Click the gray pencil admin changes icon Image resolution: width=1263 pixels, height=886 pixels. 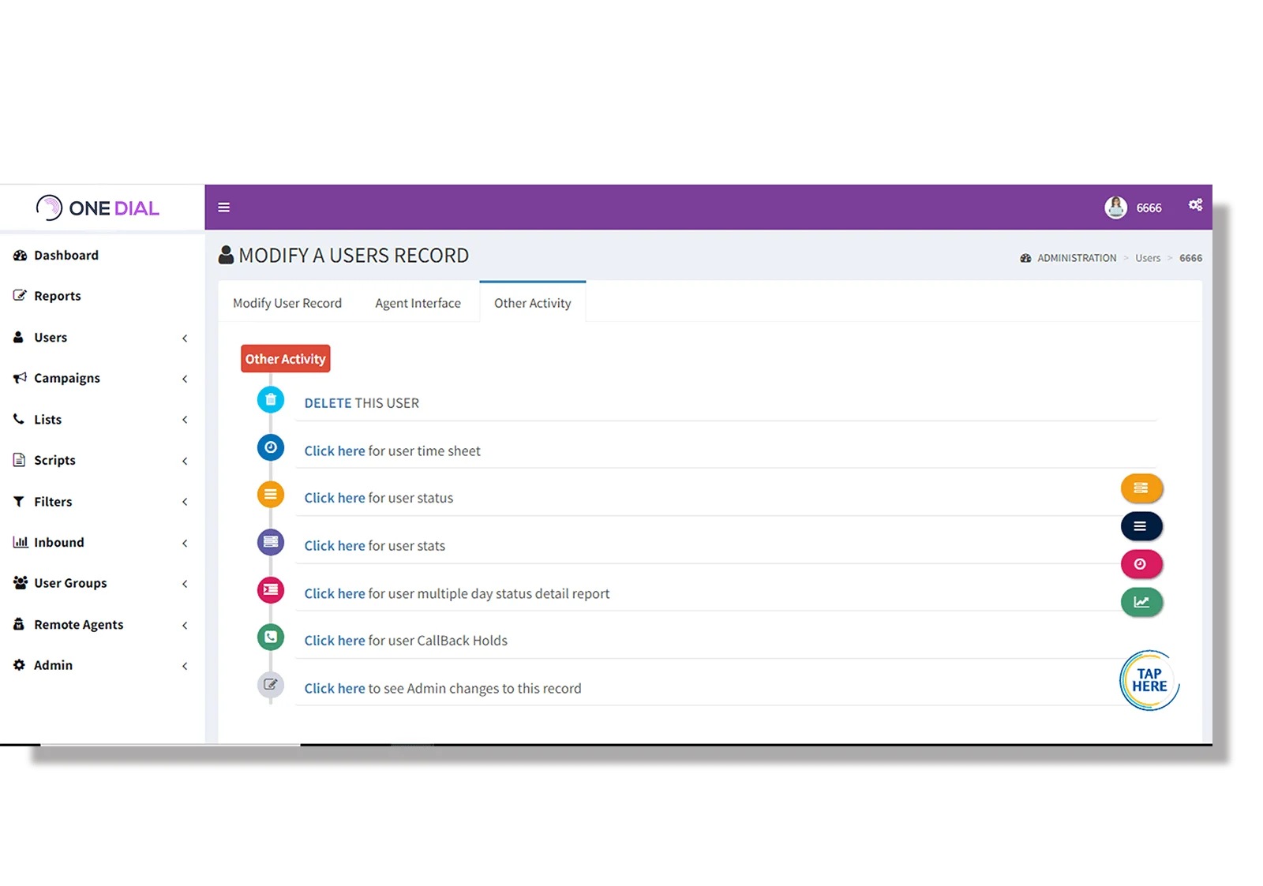click(x=270, y=685)
